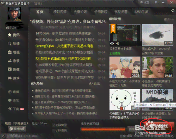Open the 游戏 gamepad section in sidebar
This screenshot has height=139, width=176.
(x=14, y=78)
